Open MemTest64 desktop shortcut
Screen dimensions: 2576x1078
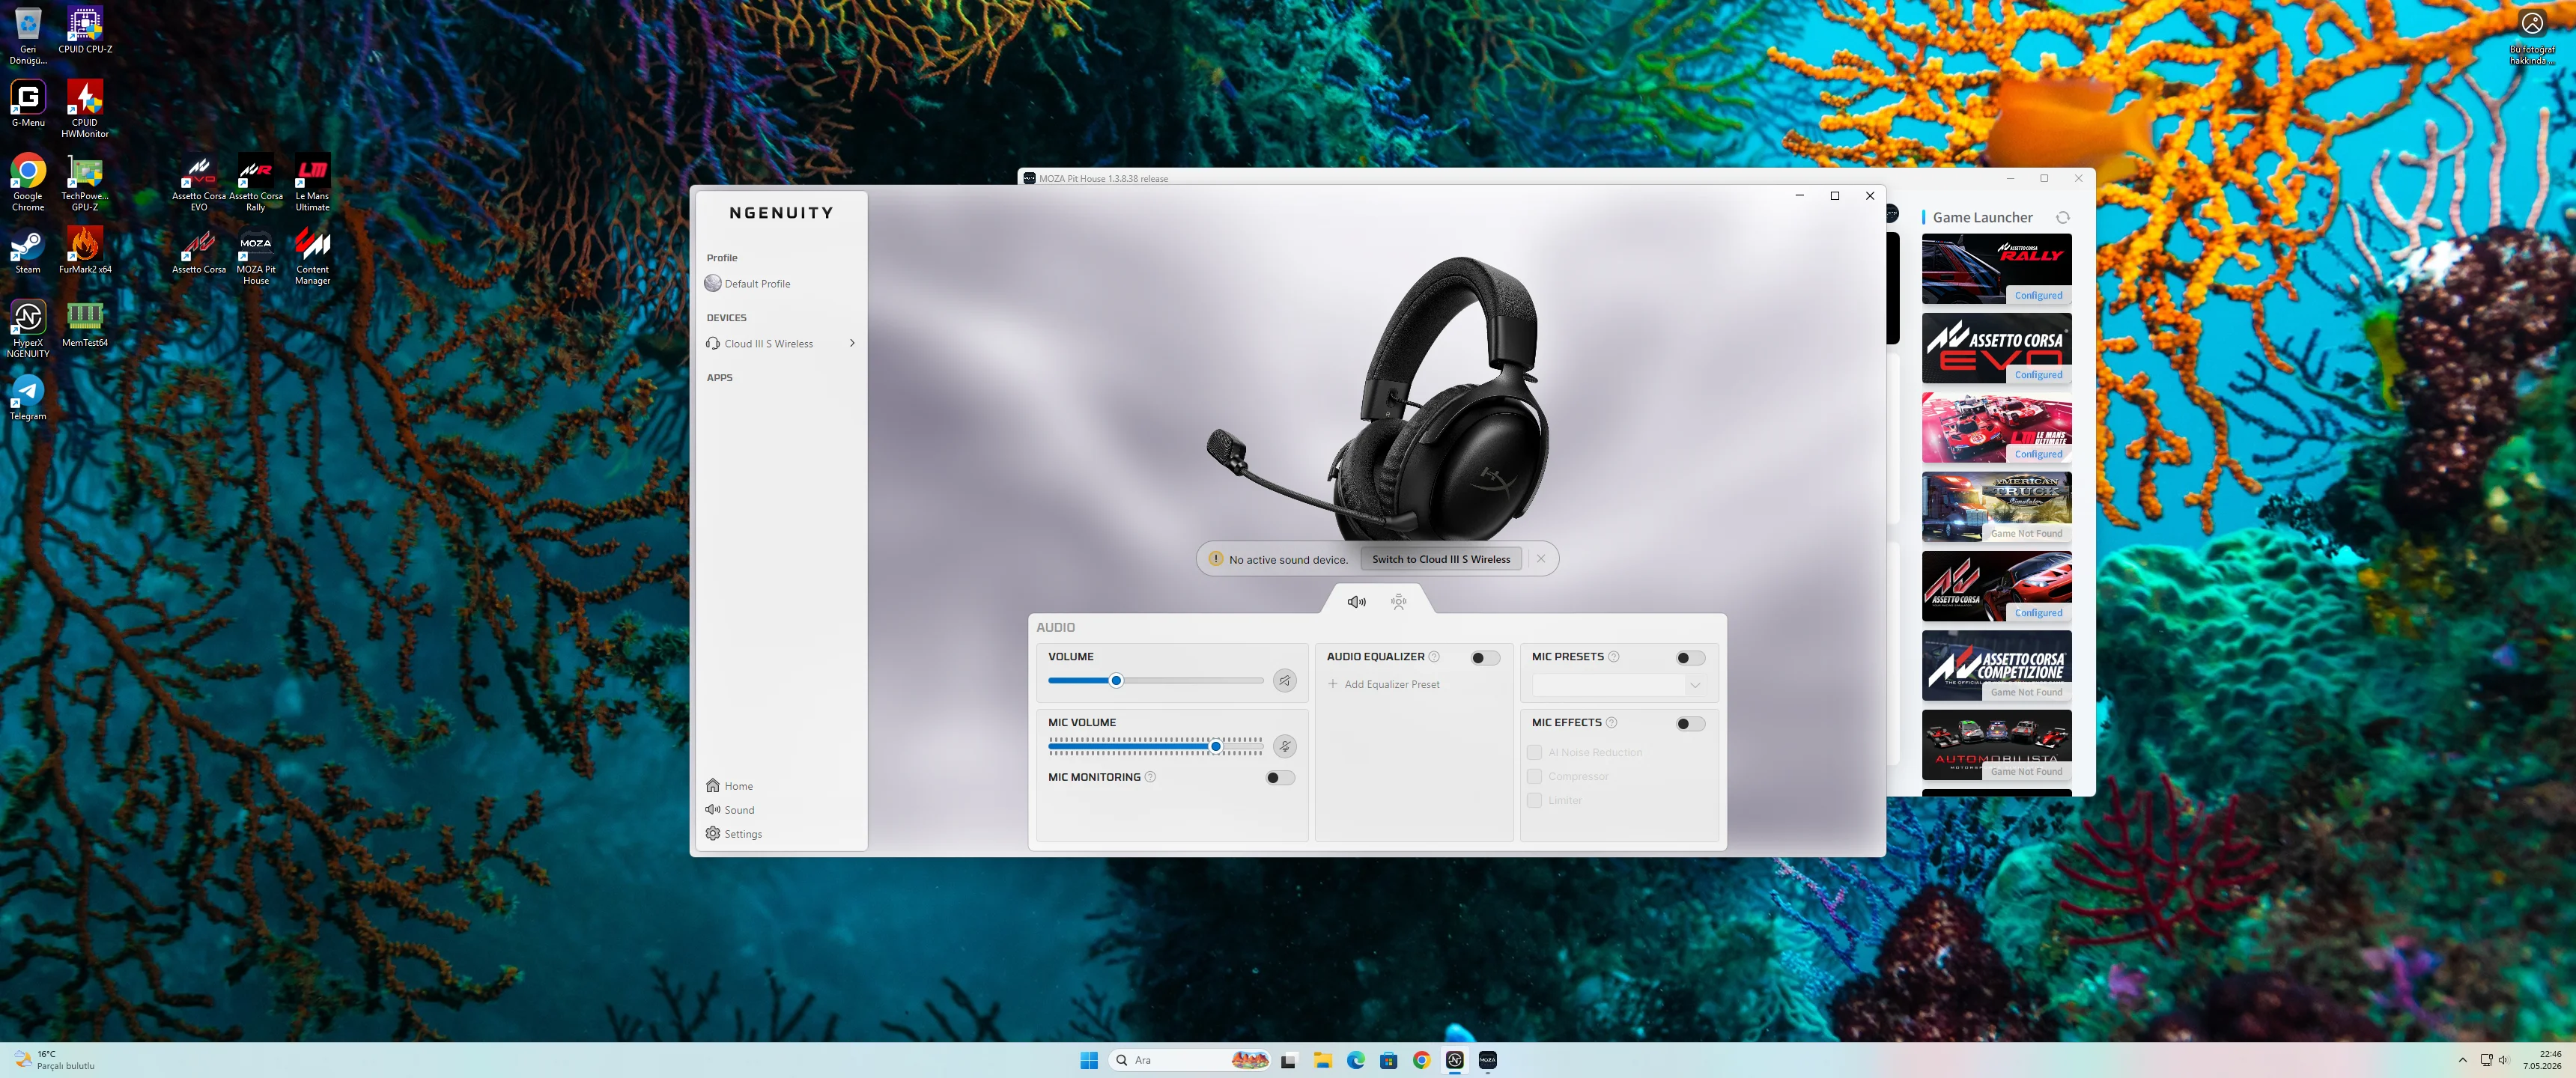tap(85, 324)
